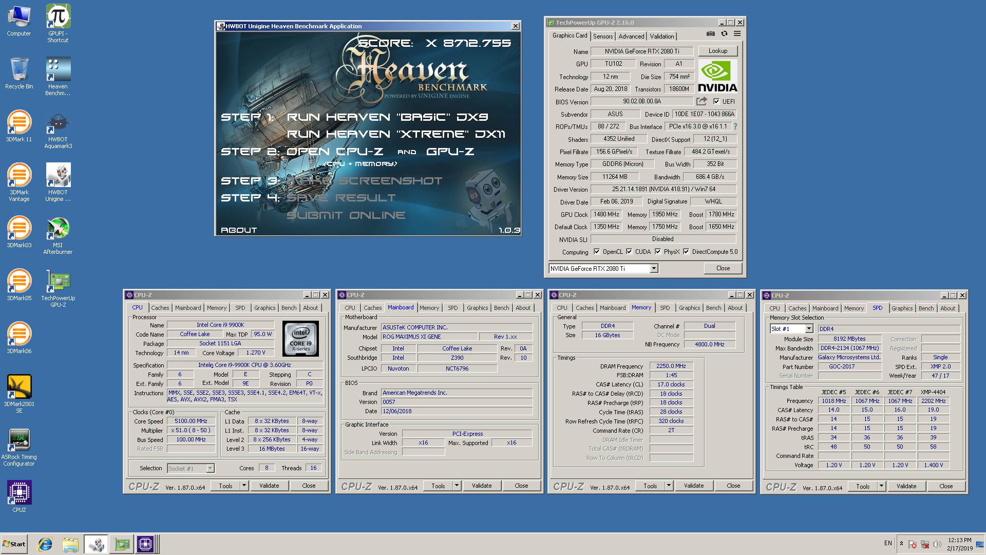Switch to CPU-Z taskbar button
Screen dimensions: 986x555
pyautogui.click(x=145, y=544)
